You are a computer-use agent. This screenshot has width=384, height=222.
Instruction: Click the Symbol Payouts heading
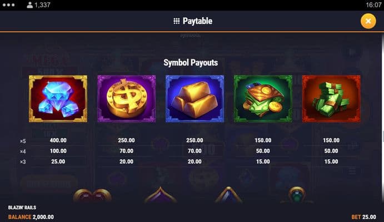tap(191, 63)
